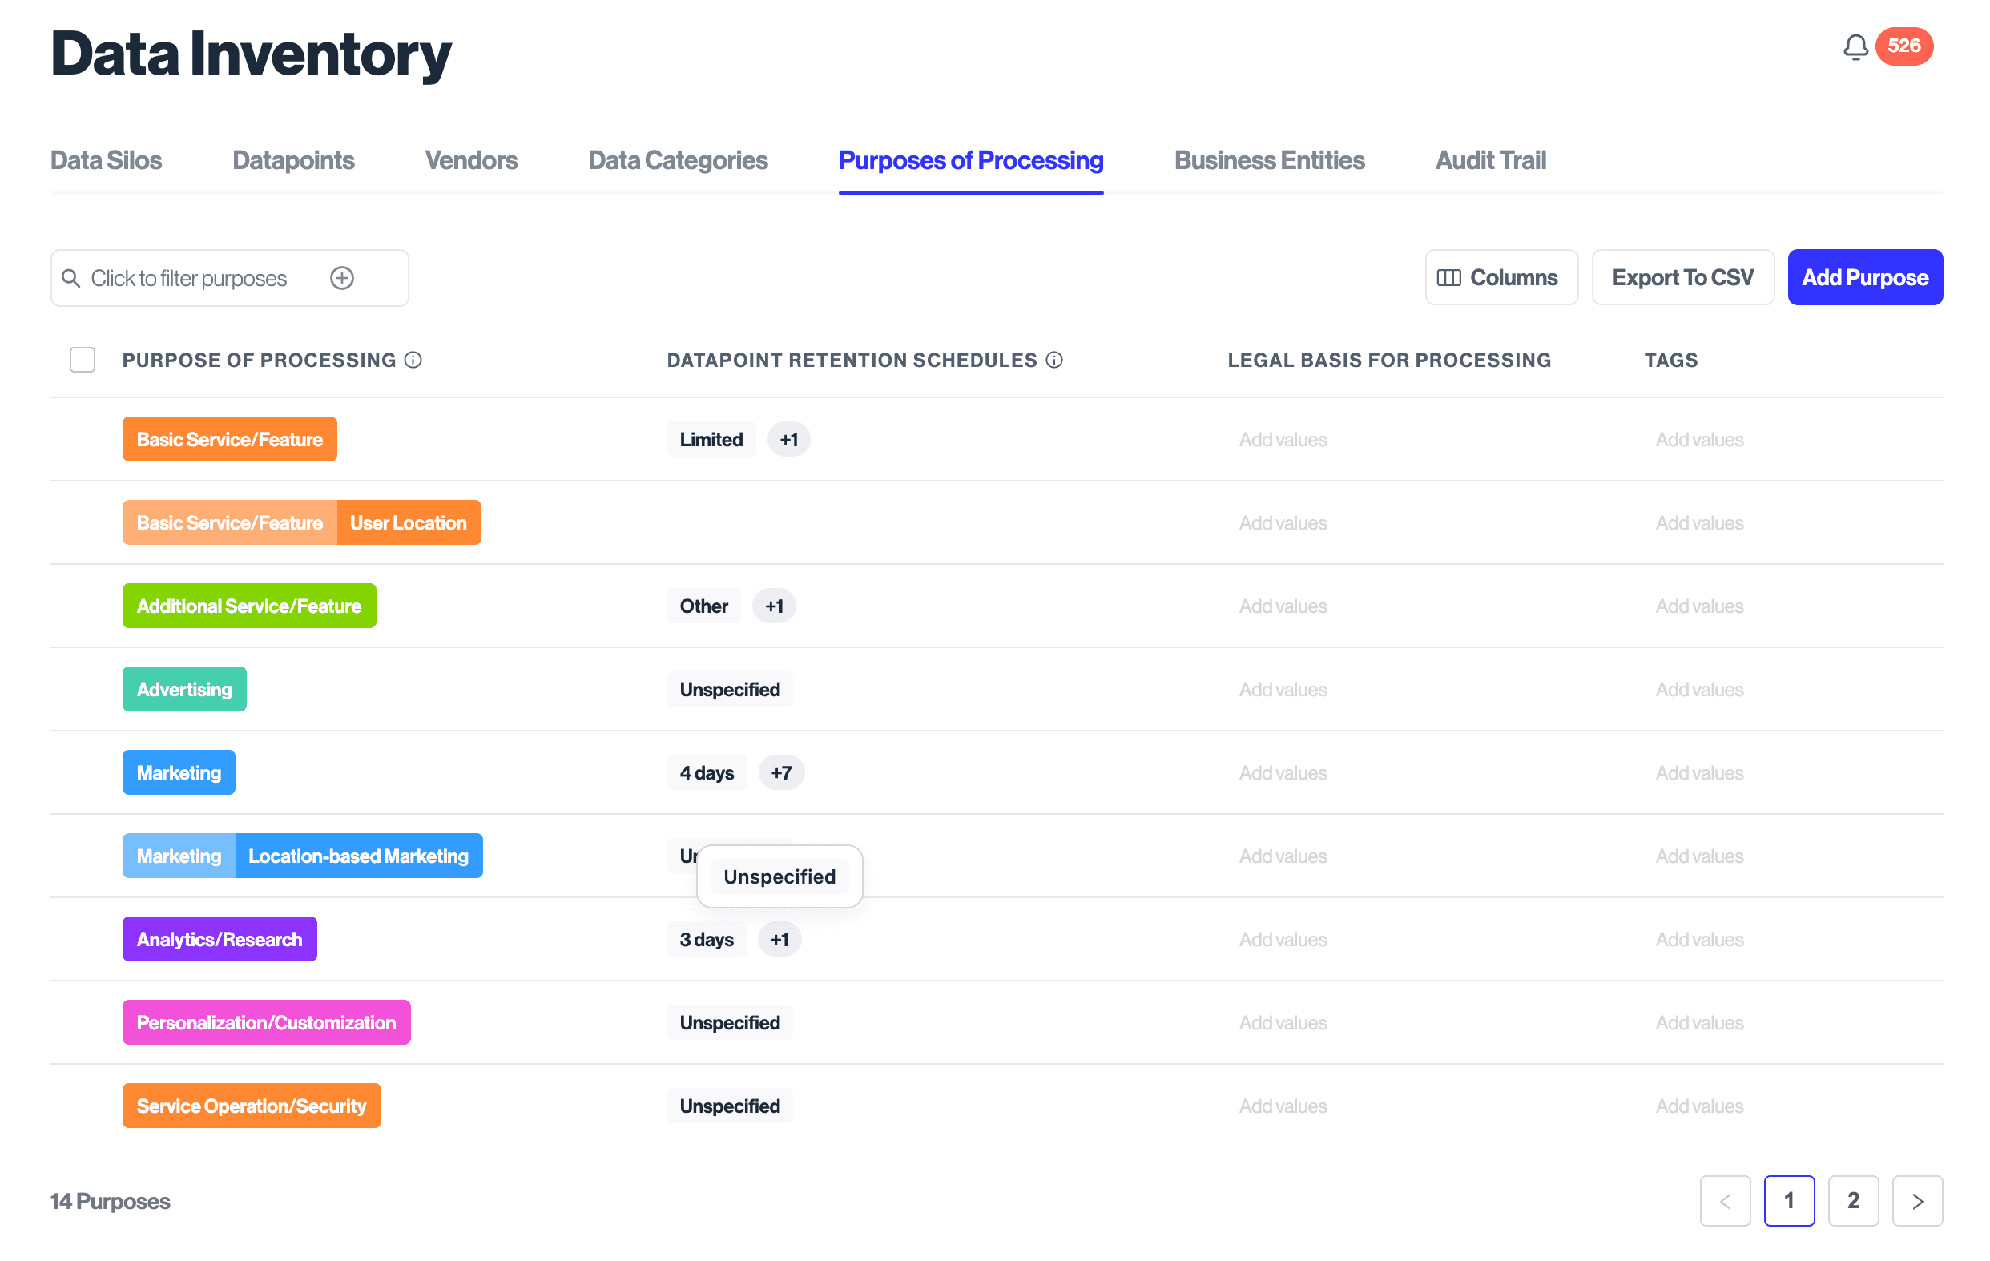Click Export To CSV
The width and height of the screenshot is (1990, 1261).
[1682, 278]
